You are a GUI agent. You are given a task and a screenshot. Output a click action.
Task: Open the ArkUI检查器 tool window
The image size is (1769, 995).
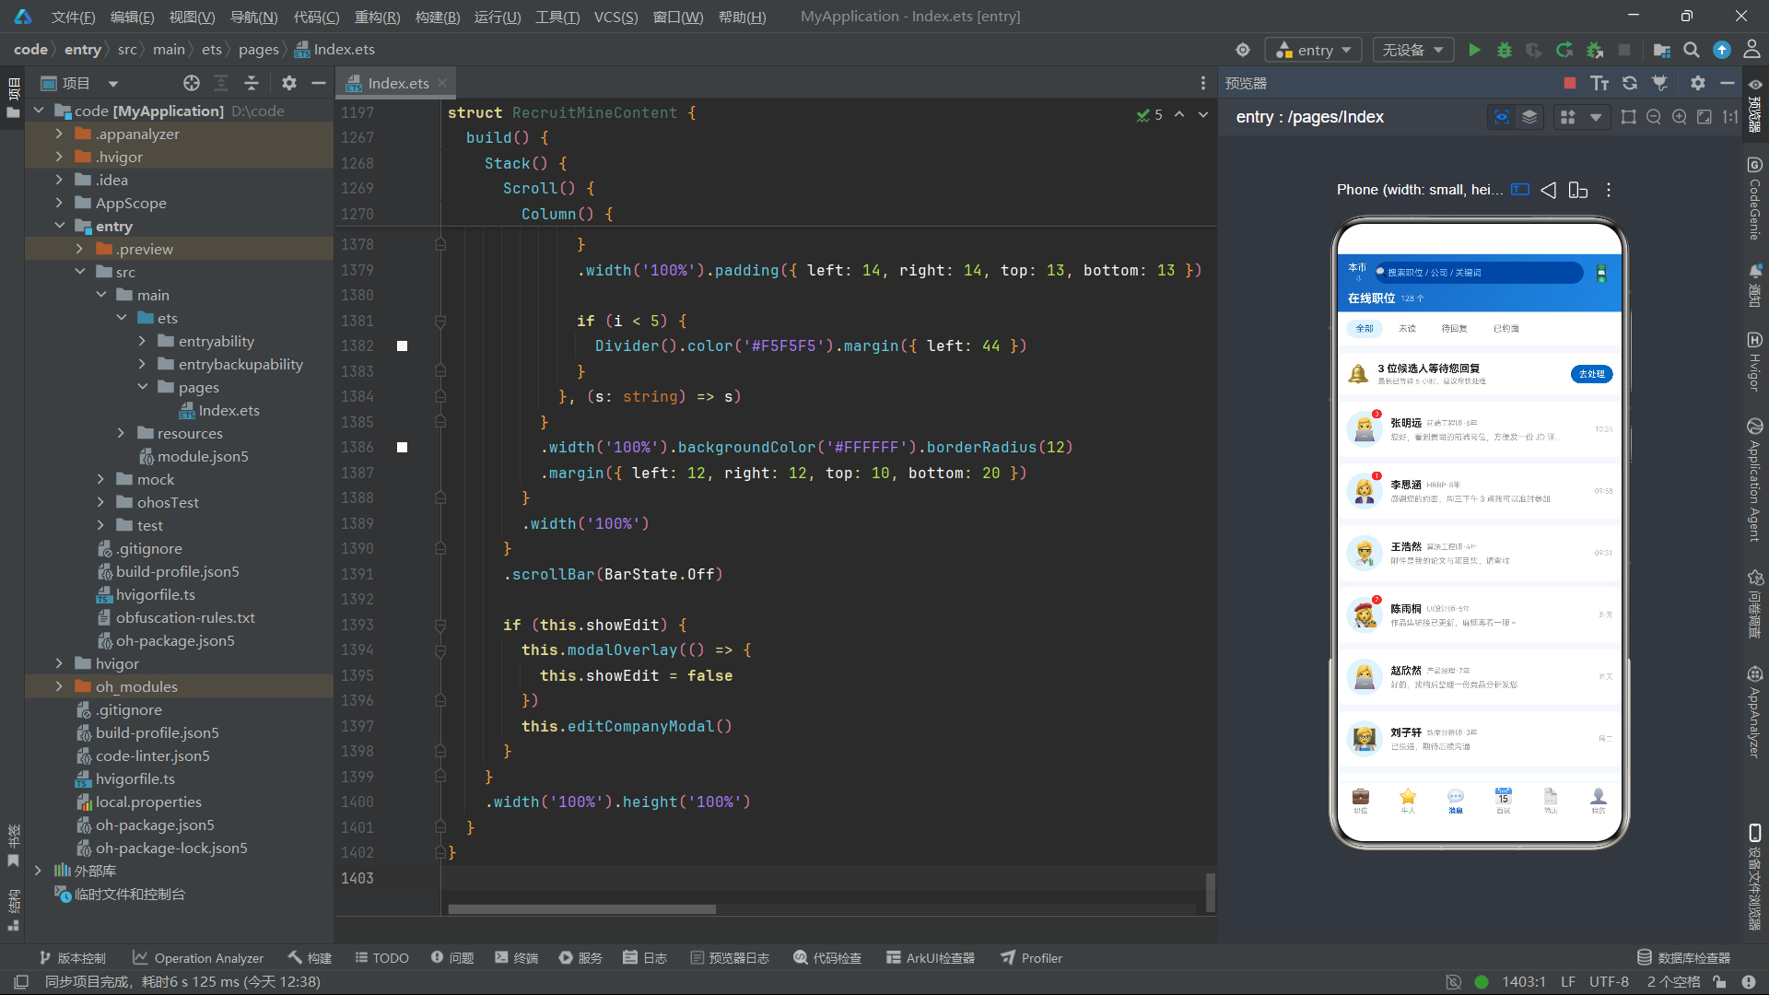pos(931,958)
